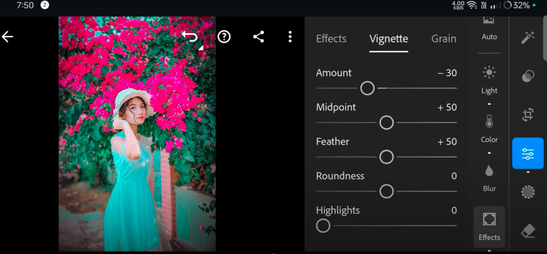Image resolution: width=547 pixels, height=254 pixels.
Task: Click the Amount slider handle
Action: tap(367, 88)
